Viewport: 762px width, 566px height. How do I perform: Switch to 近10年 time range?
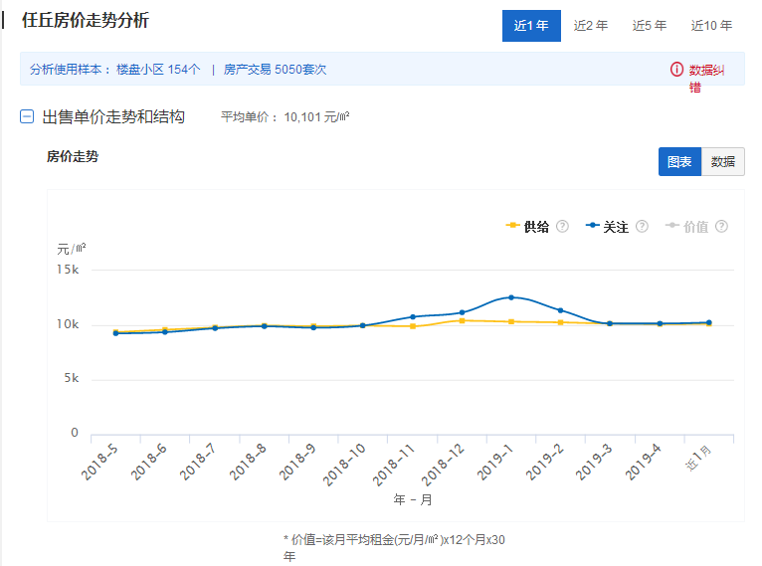click(x=711, y=26)
